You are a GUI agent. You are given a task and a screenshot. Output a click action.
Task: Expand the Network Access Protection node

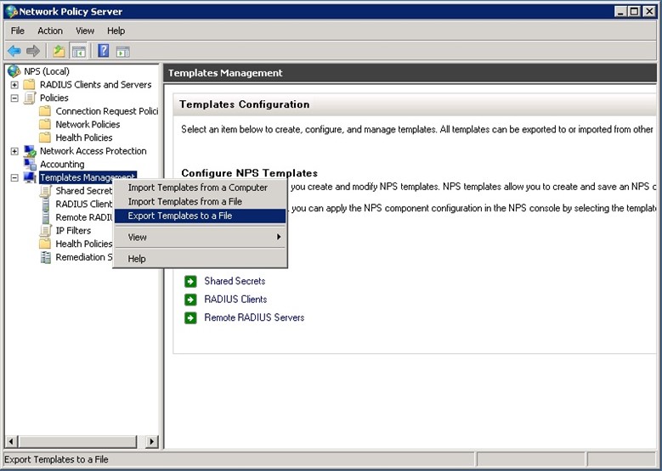14,151
